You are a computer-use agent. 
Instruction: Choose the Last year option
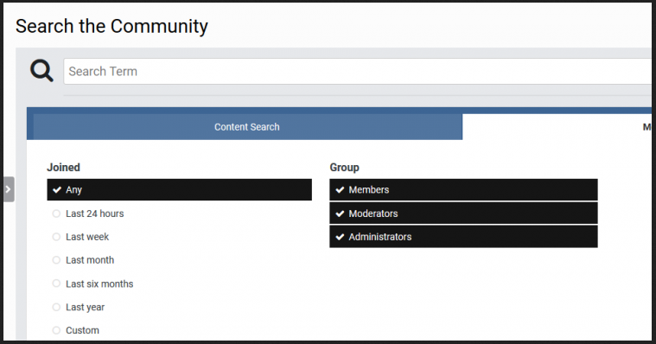coord(79,307)
